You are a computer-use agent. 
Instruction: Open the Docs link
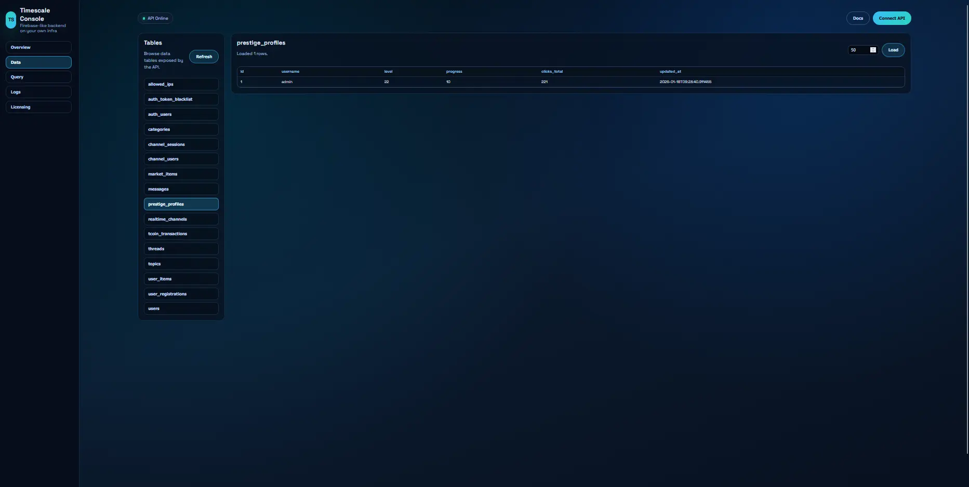(857, 19)
